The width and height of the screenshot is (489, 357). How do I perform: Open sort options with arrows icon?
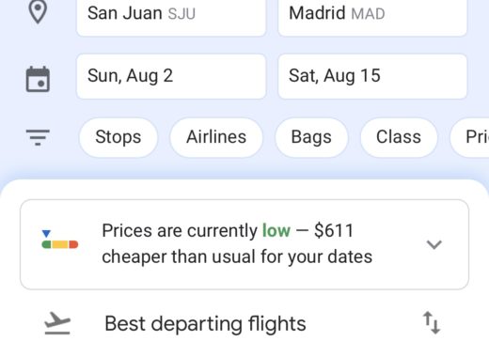click(432, 322)
